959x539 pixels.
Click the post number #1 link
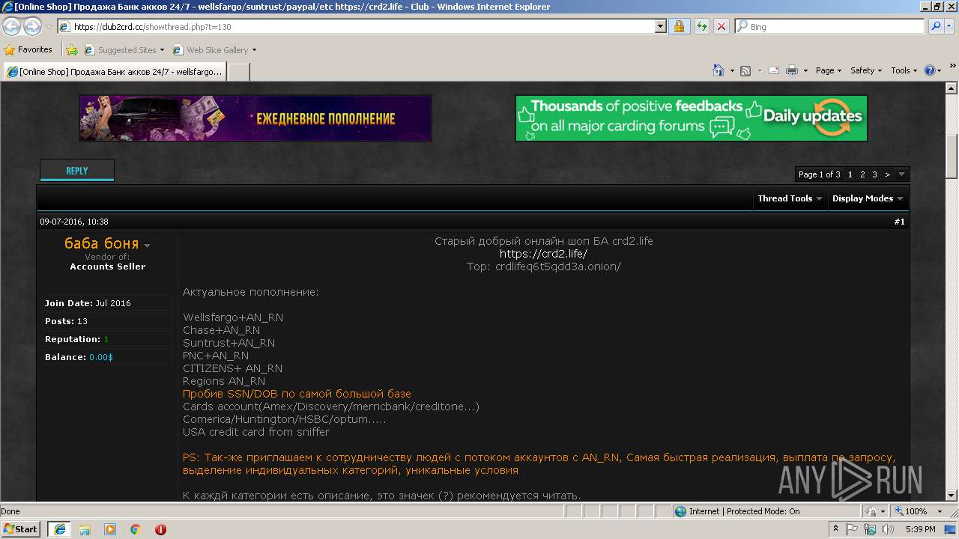click(899, 222)
